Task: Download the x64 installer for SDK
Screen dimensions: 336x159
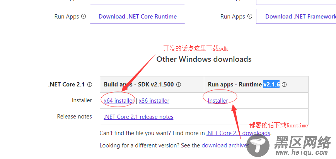Action: [x=119, y=101]
